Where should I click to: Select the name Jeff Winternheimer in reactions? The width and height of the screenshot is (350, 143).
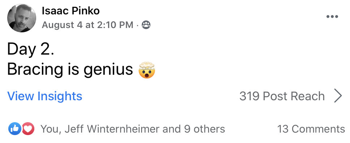pos(112,129)
